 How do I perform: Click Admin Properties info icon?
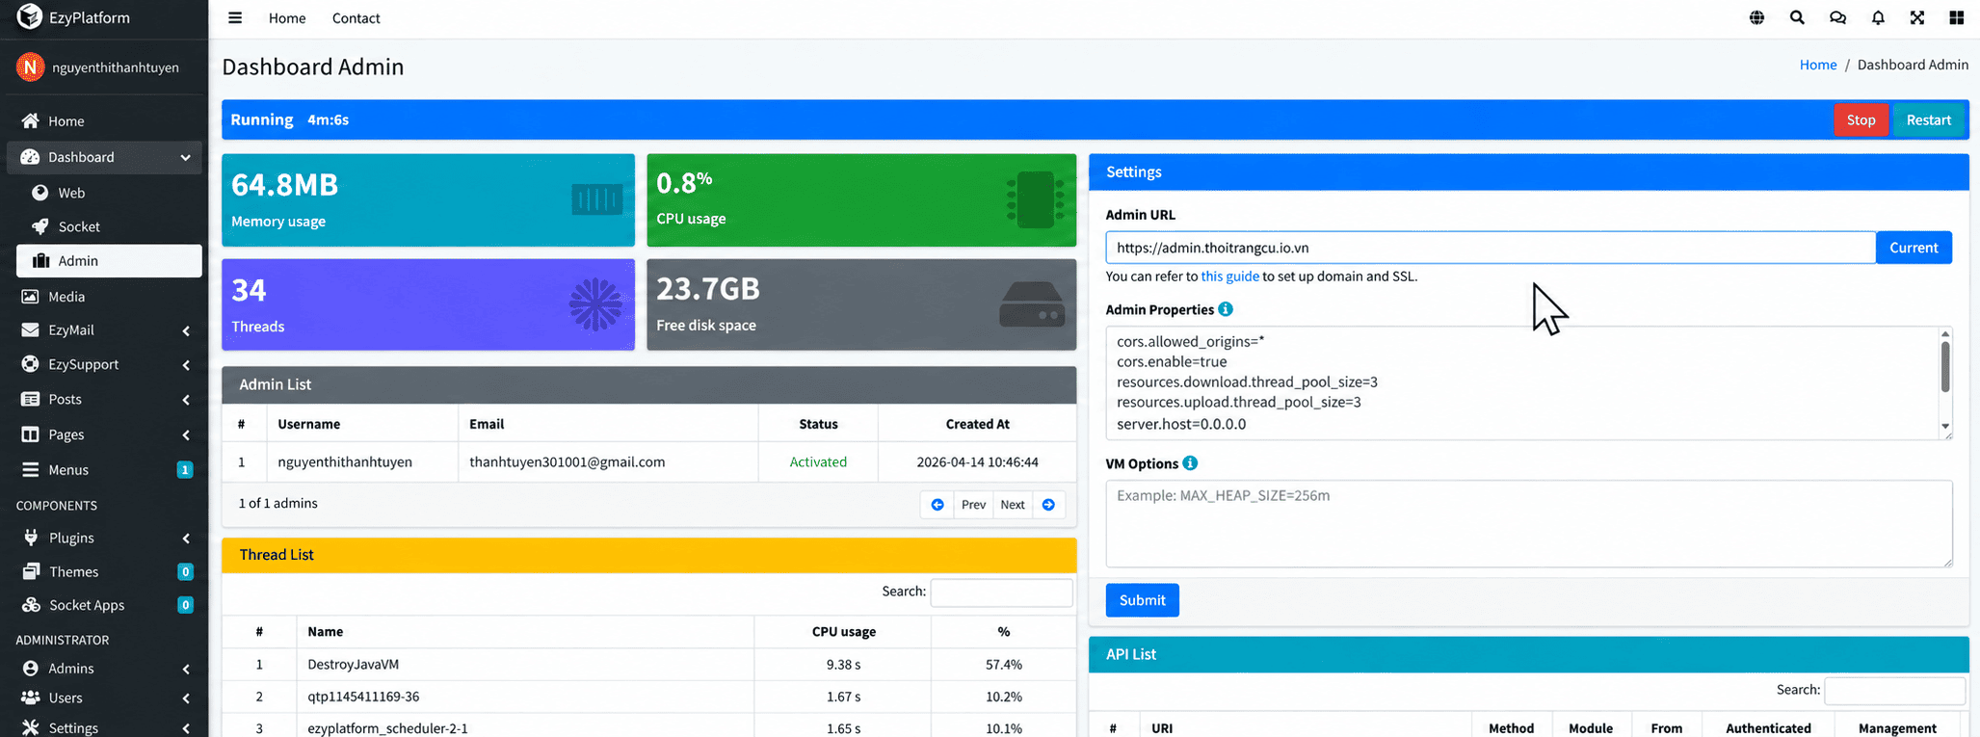(x=1226, y=309)
